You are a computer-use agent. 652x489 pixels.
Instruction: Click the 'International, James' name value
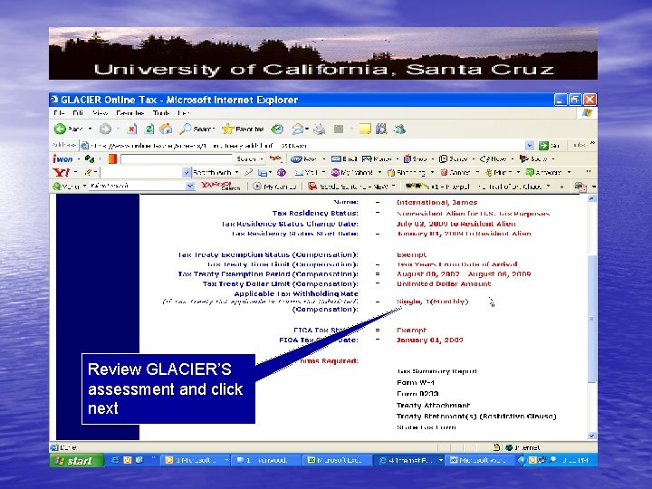[x=437, y=203]
